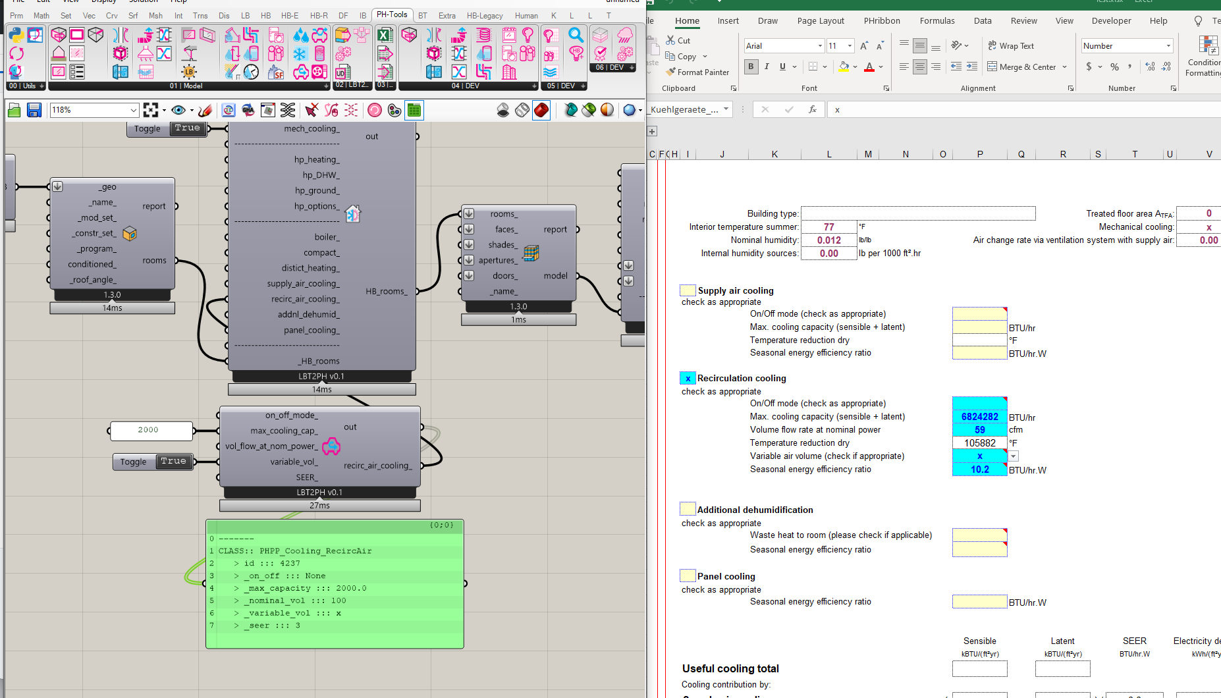Select the sketch pen icon in canvas toolbar

pyautogui.click(x=205, y=110)
